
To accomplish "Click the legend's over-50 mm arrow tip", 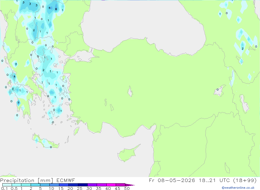I will pyautogui.click(x=130, y=185).
